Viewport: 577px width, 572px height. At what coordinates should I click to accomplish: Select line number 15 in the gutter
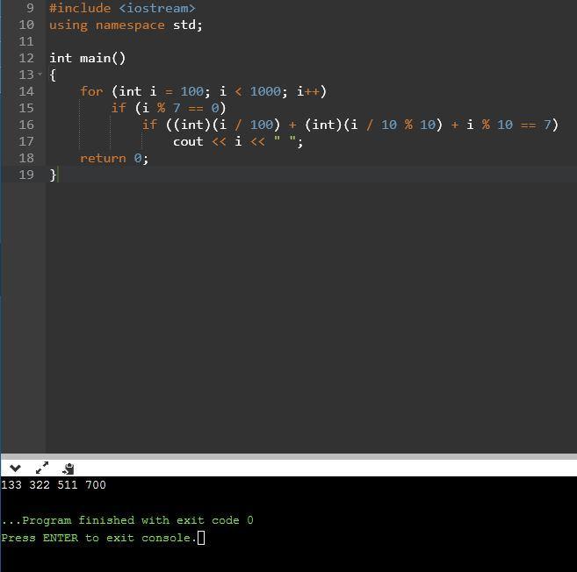pyautogui.click(x=26, y=108)
